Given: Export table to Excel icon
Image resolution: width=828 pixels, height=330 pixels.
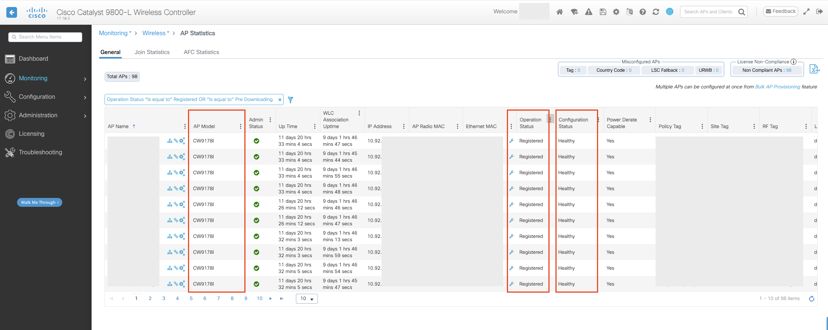Looking at the screenshot, I should (x=814, y=69).
